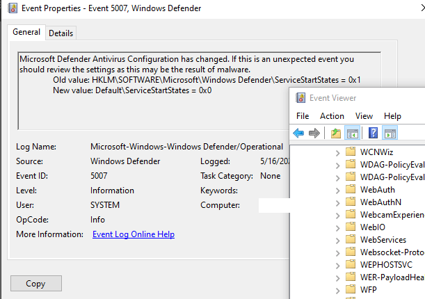The height and width of the screenshot is (299, 425).
Task: Select the WebServices folder icon
Action: coord(351,239)
